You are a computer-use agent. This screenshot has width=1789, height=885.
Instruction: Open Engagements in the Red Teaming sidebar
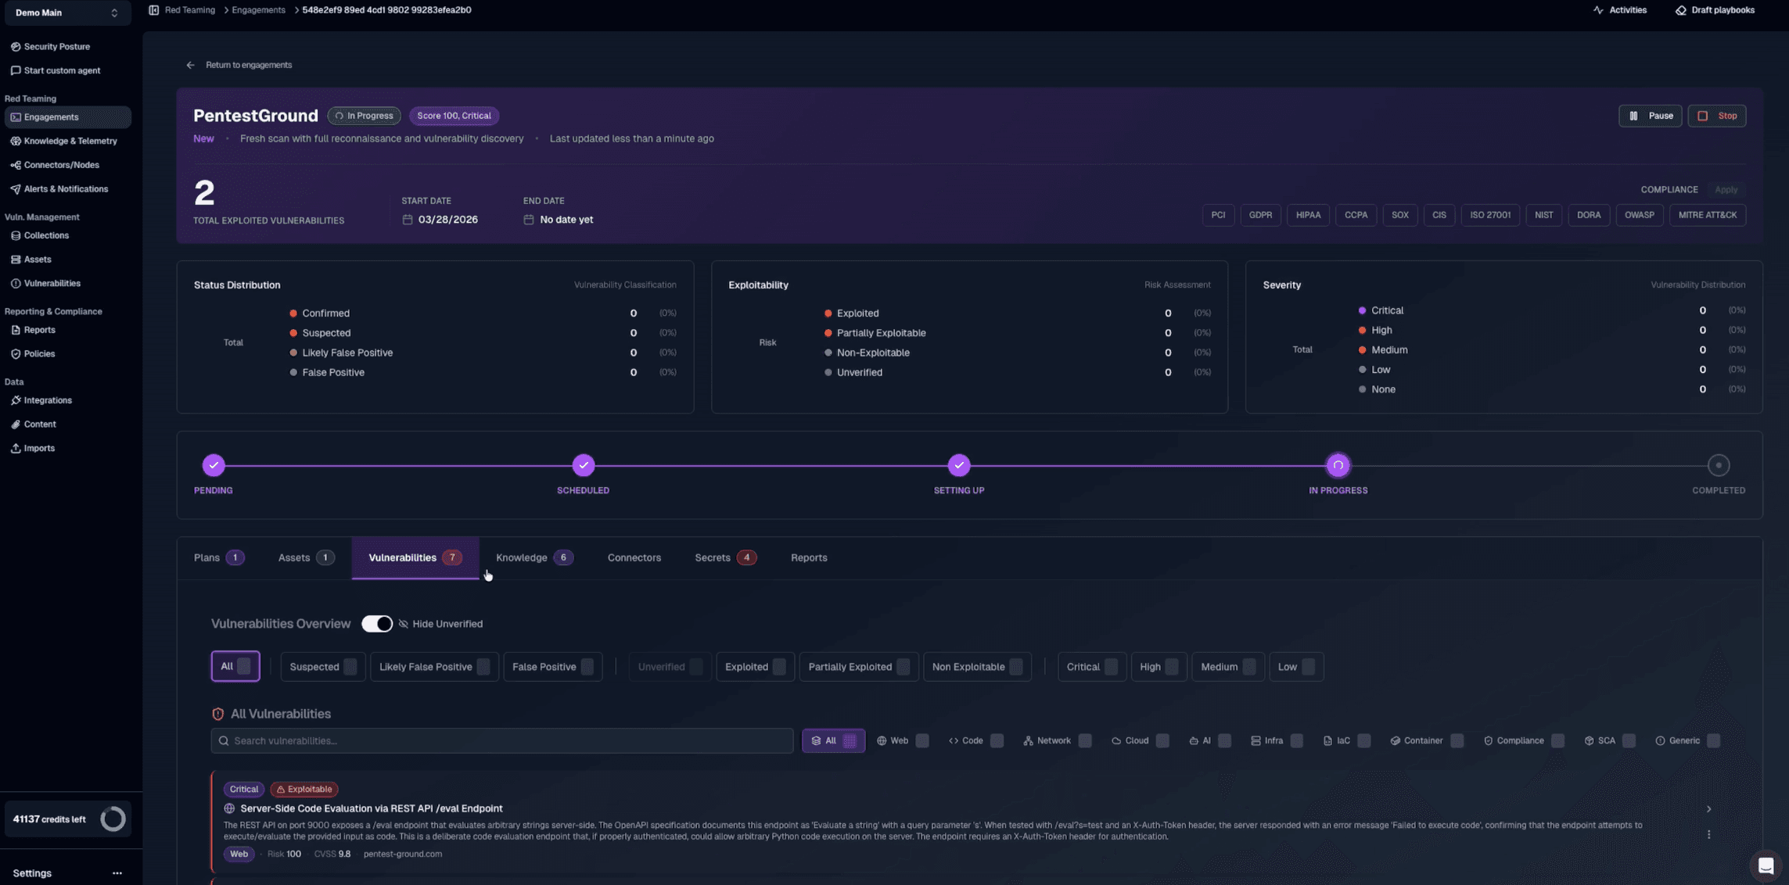pos(52,116)
